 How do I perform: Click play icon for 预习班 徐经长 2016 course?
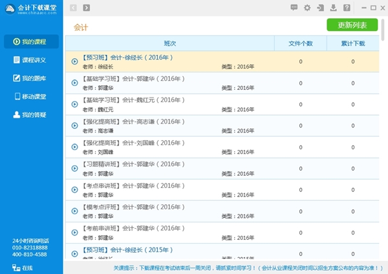(x=74, y=61)
